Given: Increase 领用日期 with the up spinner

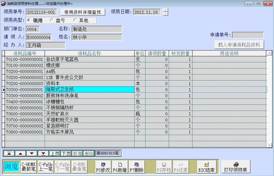Looking at the screenshot, I should click(x=165, y=10).
